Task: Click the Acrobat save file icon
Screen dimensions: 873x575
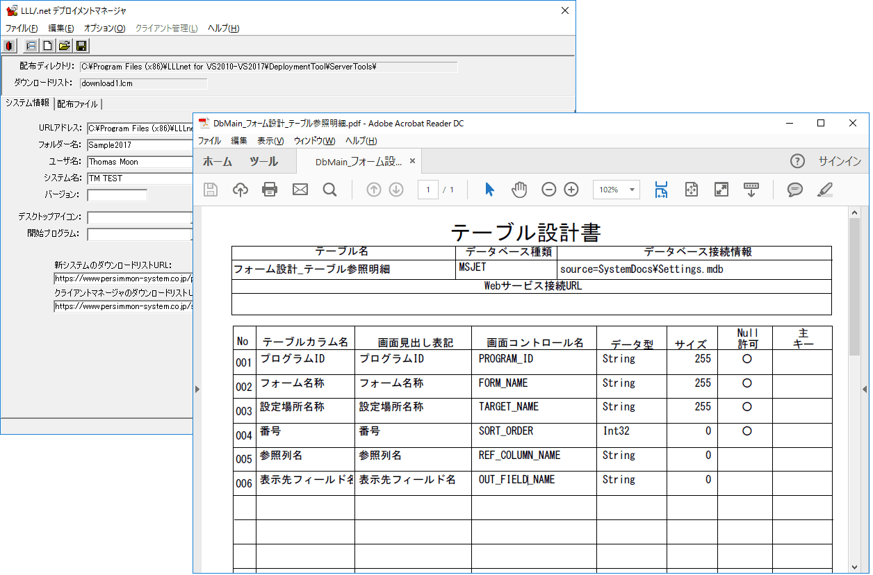Action: (211, 190)
